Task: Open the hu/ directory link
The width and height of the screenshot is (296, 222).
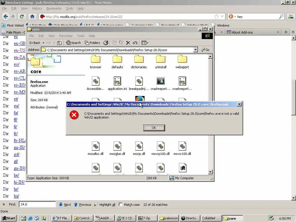Action: point(16,196)
